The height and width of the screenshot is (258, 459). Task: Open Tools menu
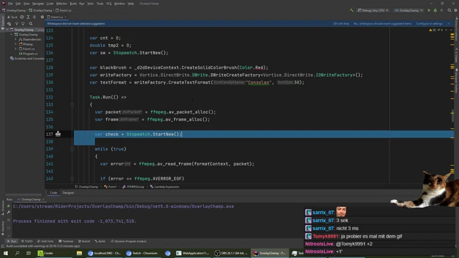point(100,4)
